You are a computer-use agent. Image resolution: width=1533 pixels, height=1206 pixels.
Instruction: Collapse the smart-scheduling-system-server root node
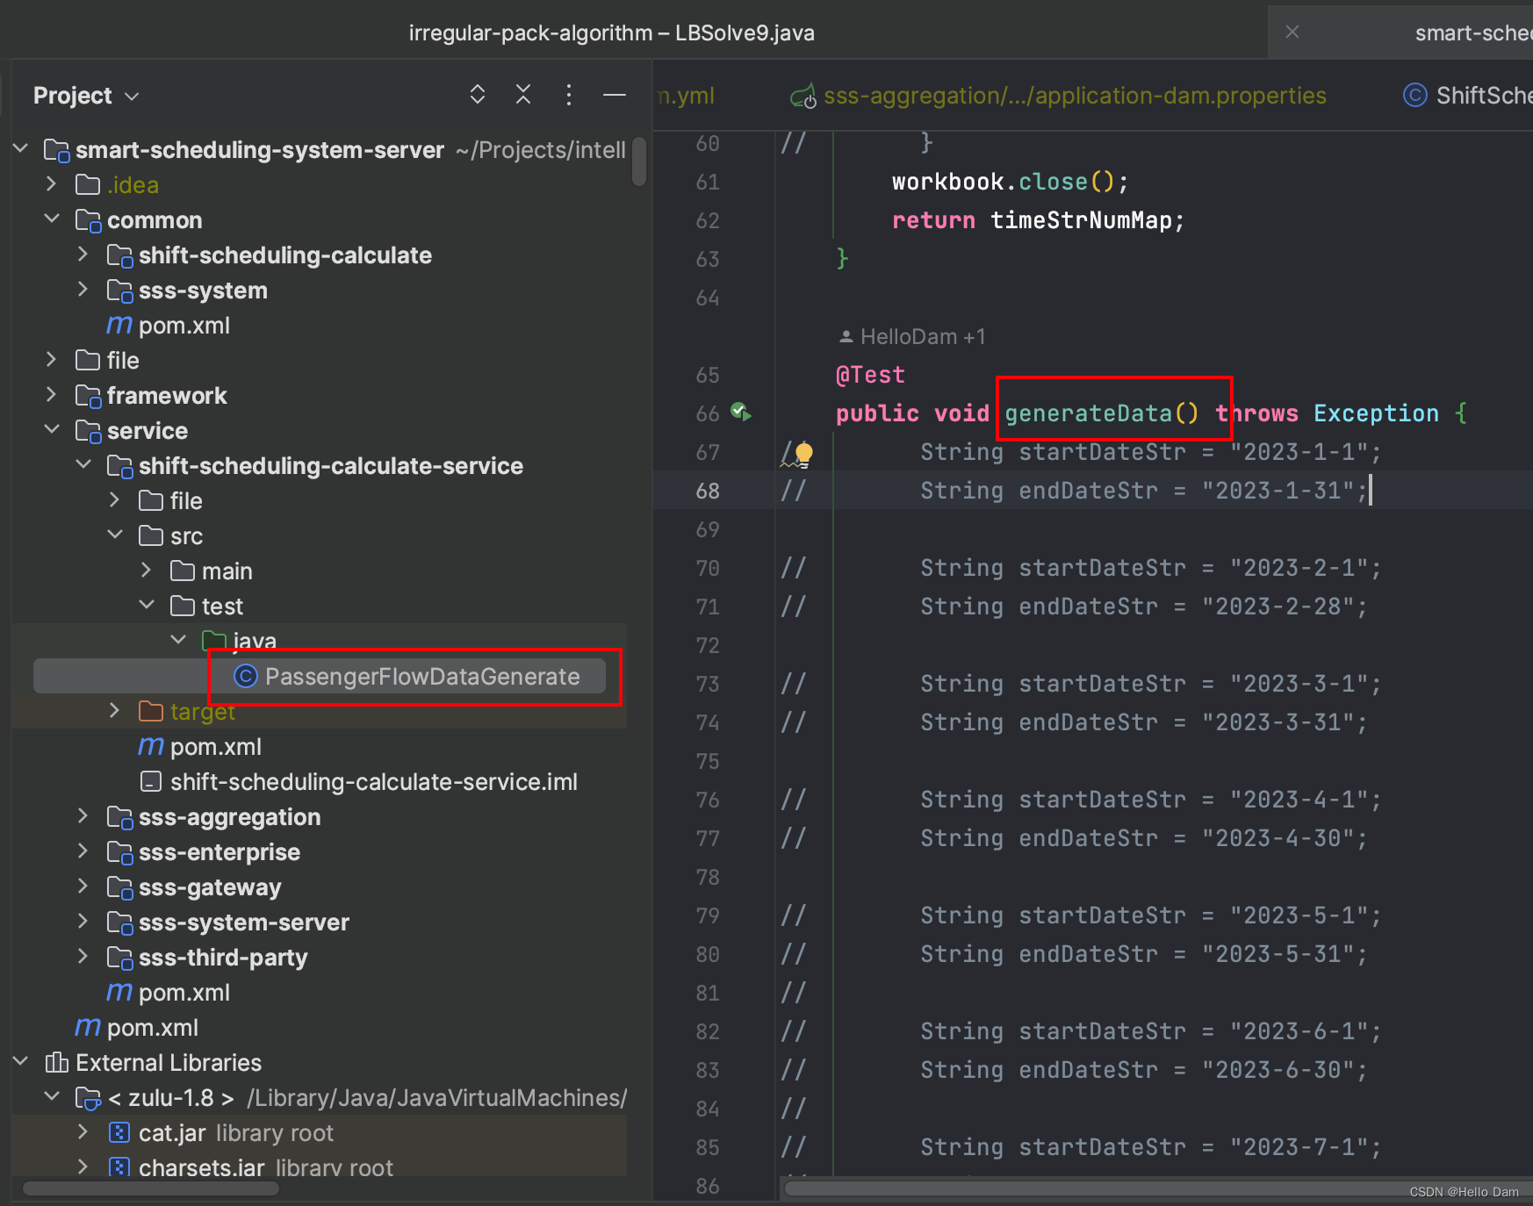click(x=21, y=149)
